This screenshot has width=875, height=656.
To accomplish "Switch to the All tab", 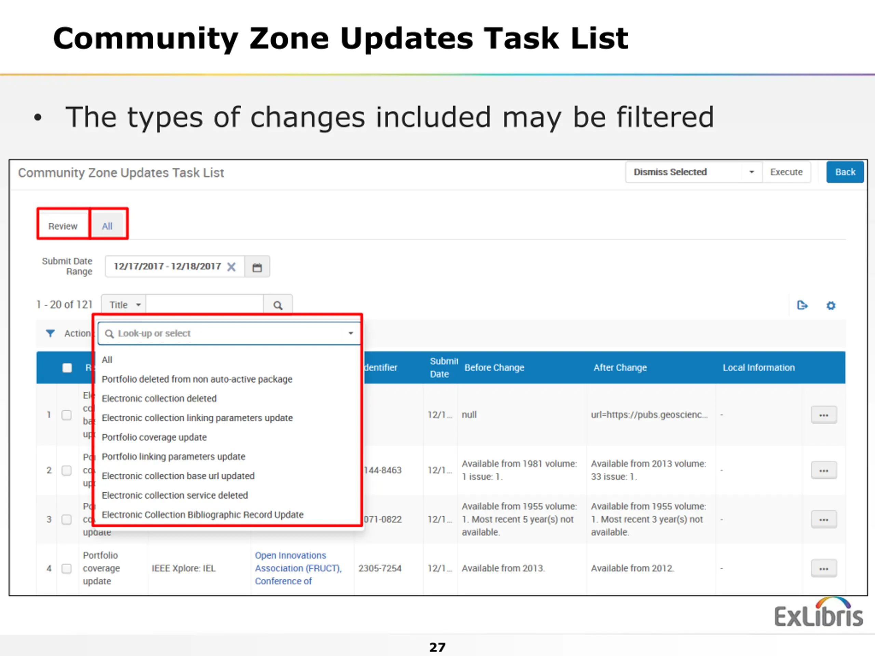I will coord(108,226).
